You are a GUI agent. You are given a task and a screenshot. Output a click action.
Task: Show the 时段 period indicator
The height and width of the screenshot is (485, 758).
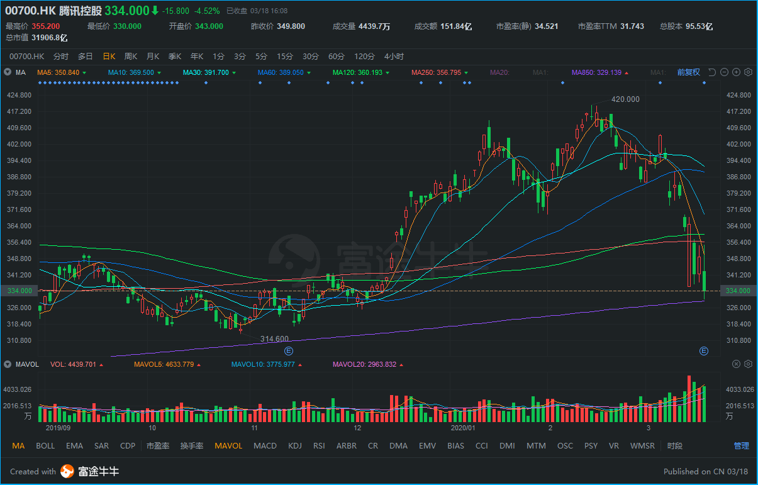tap(674, 446)
